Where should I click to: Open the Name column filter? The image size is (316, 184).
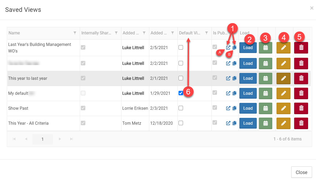75,33
